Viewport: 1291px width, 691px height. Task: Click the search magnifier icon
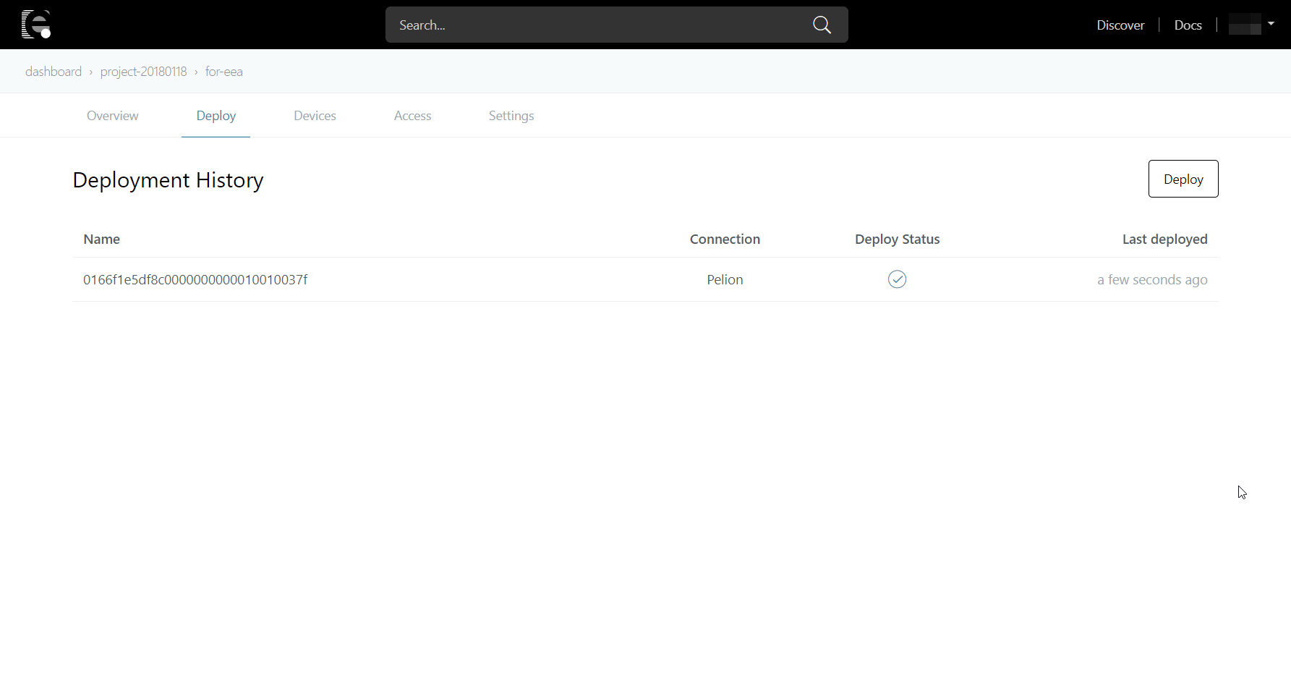821,24
